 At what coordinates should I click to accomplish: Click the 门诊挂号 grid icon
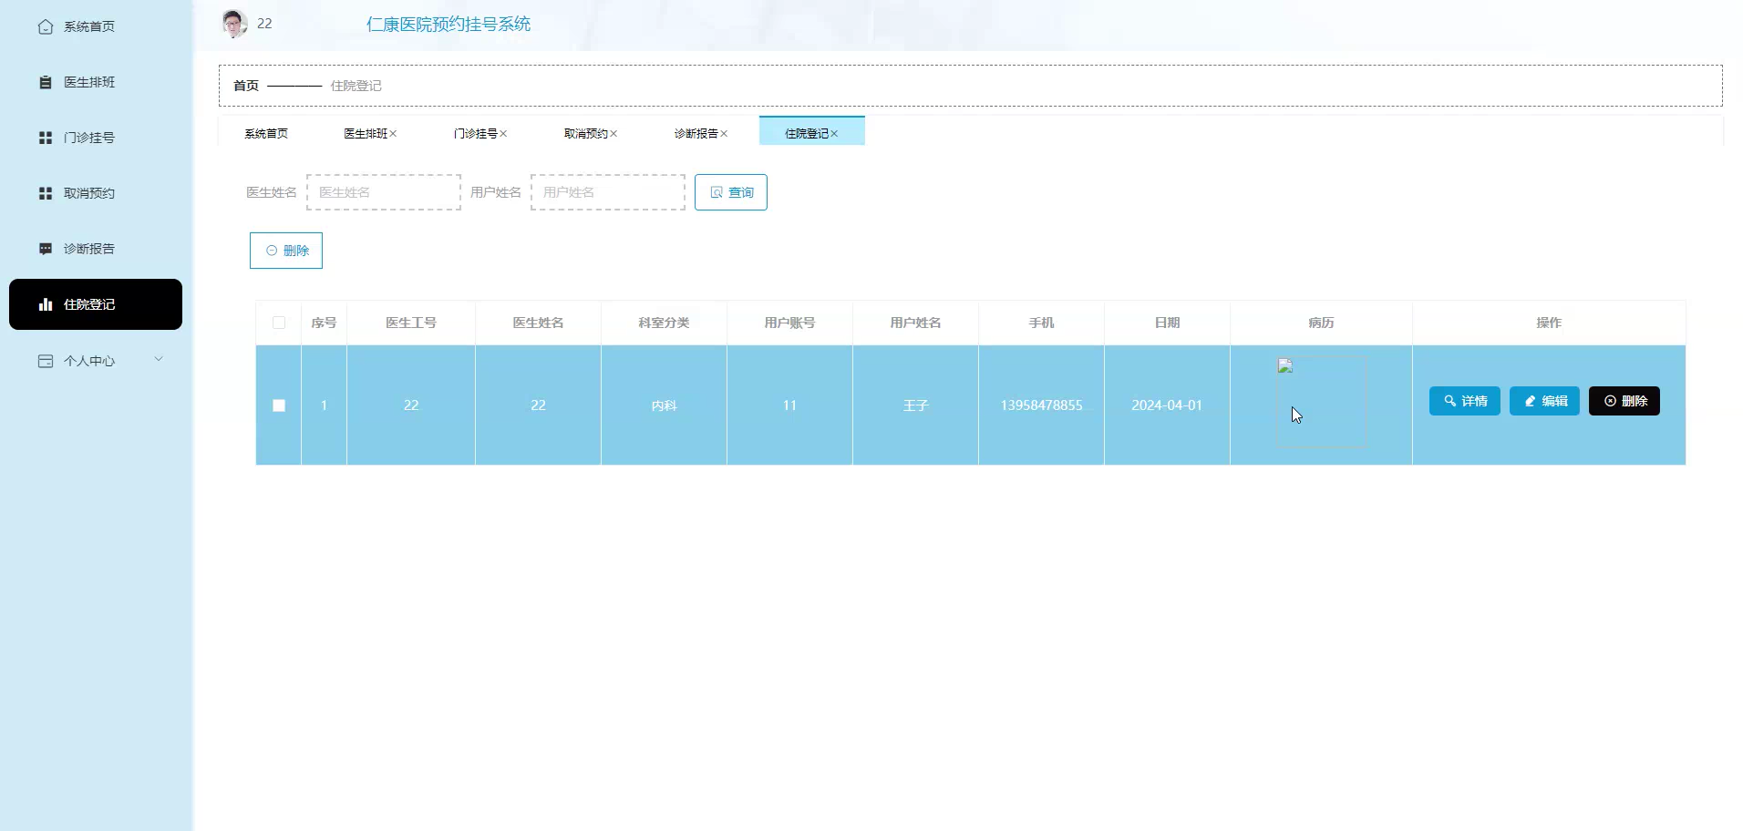coord(45,138)
